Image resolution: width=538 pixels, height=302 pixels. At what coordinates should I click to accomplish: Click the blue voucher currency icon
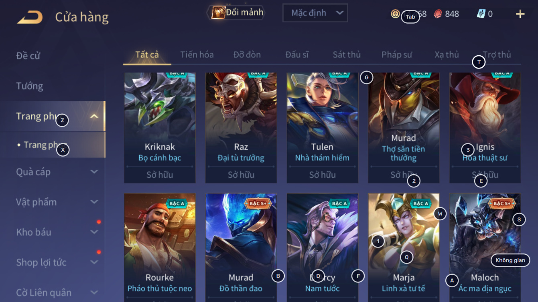tap(481, 14)
